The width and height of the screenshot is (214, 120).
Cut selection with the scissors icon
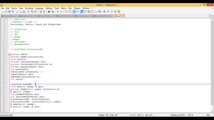pos(28,12)
